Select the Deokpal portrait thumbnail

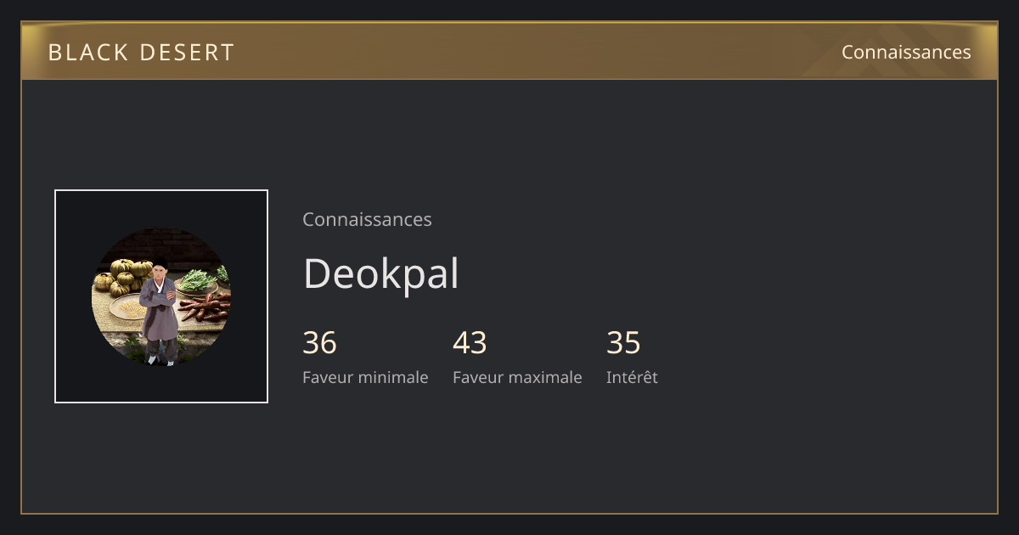point(161,296)
